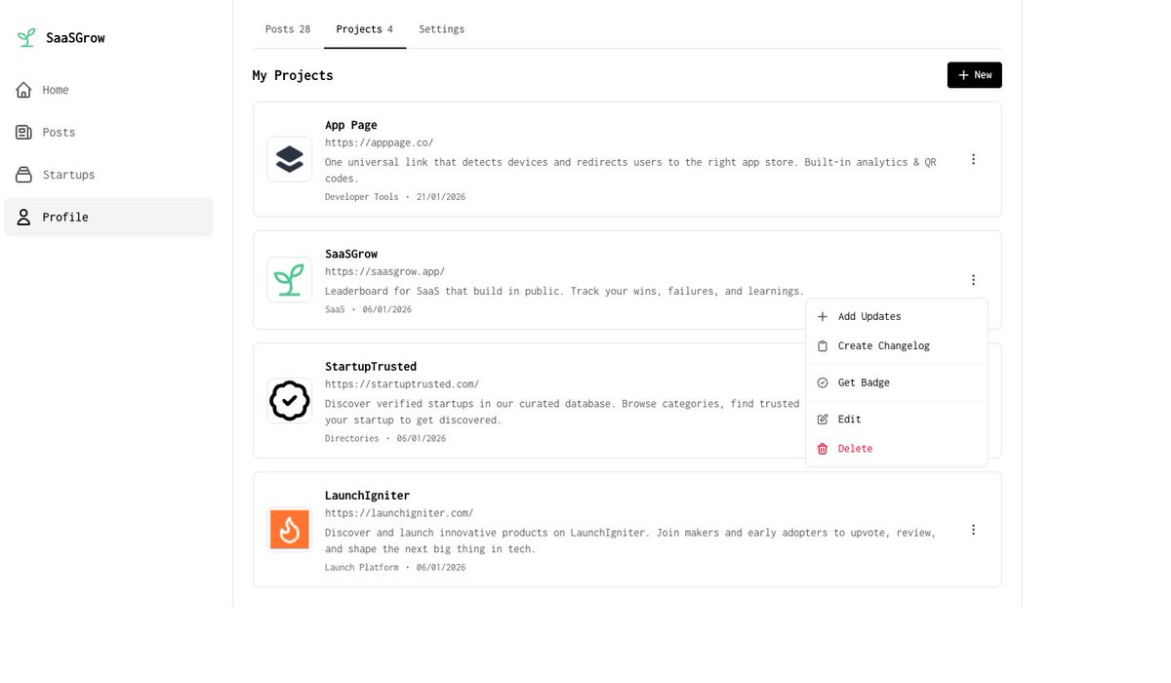Switch to the Posts 28 tab
Image resolution: width=1171 pixels, height=683 pixels.
pos(288,29)
